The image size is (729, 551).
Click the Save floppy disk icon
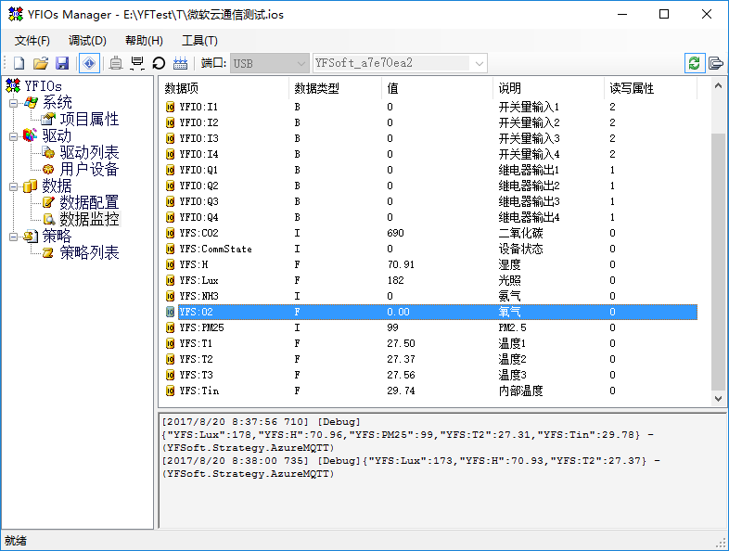click(x=62, y=63)
